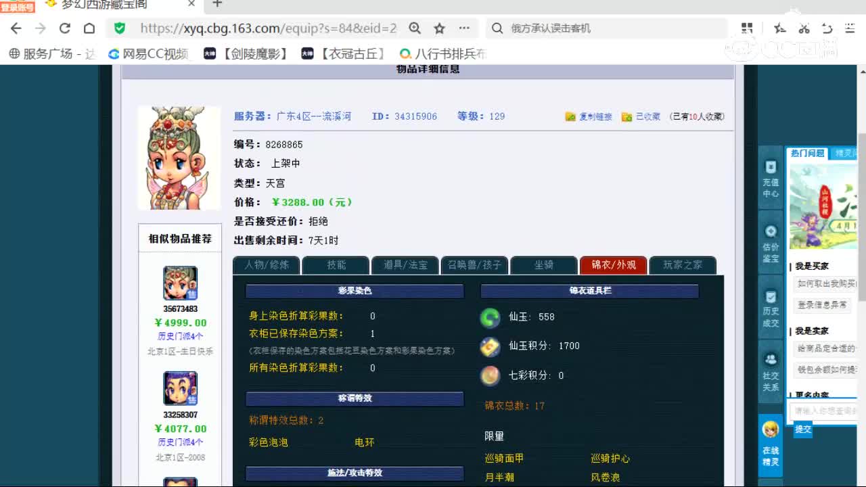Image resolution: width=866 pixels, height=487 pixels.
Task: Click the 巡骑面甲 costume entry
Action: [504, 459]
